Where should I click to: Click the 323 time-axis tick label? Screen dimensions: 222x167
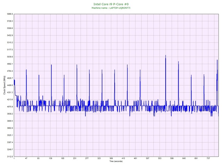click(99, 158)
